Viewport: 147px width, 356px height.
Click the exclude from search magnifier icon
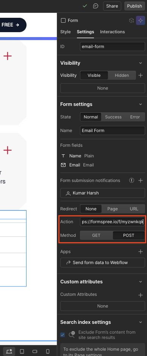[72, 335]
